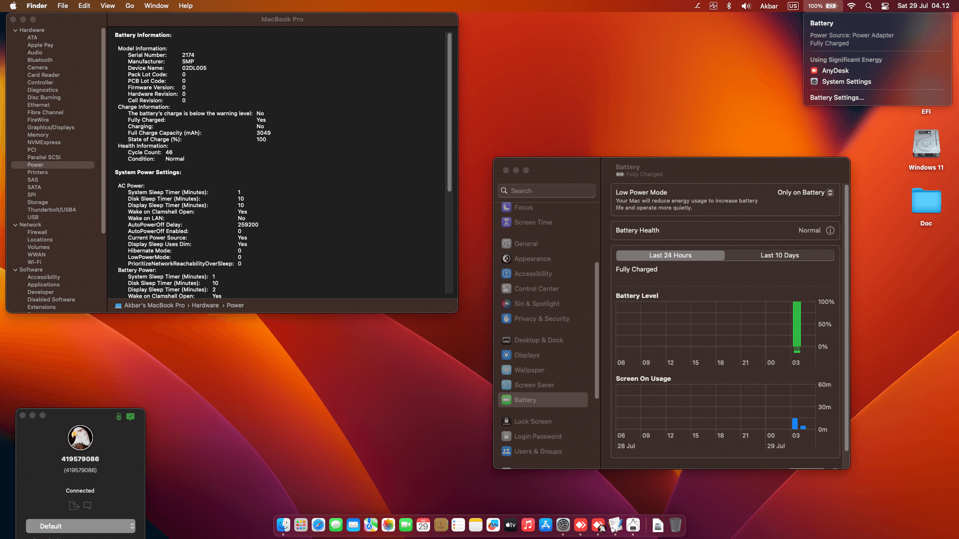Open Apple menu

[13, 6]
